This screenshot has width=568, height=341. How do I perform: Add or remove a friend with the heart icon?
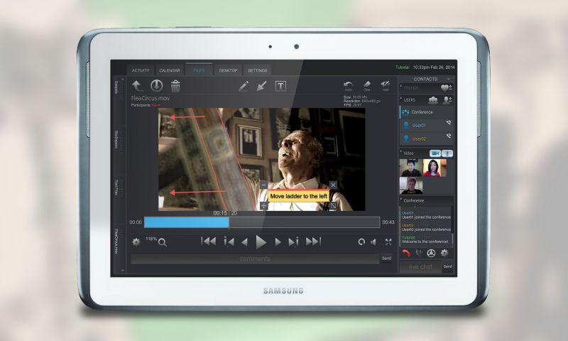click(447, 87)
